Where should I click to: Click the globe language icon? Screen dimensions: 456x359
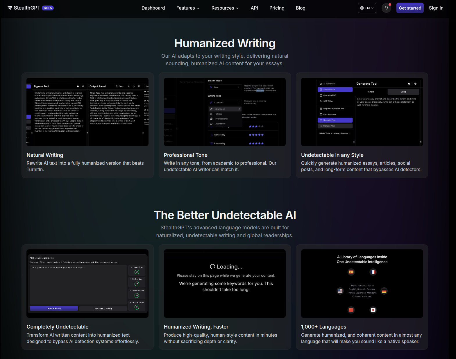(362, 8)
